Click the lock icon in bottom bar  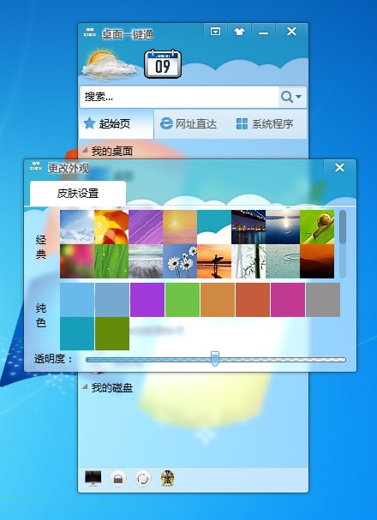click(x=118, y=479)
